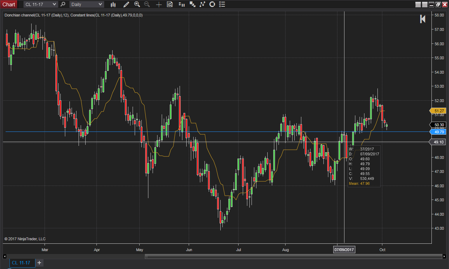Open the Chart Trader icon
Viewport: 449px width, 269px height.
click(182, 5)
